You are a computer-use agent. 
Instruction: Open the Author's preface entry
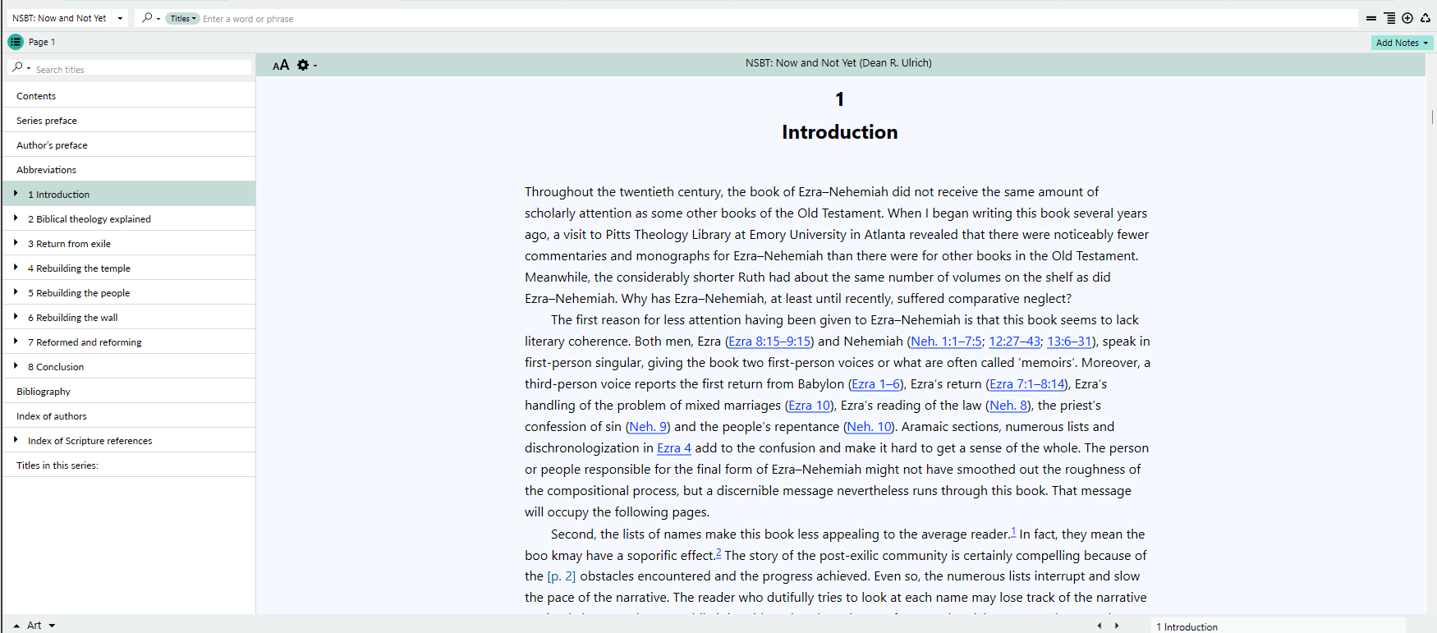[x=129, y=144]
